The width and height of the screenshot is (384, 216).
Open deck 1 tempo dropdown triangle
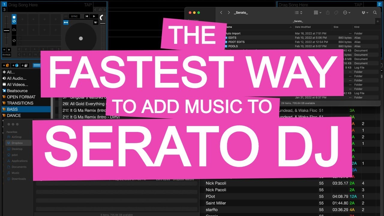point(96,22)
